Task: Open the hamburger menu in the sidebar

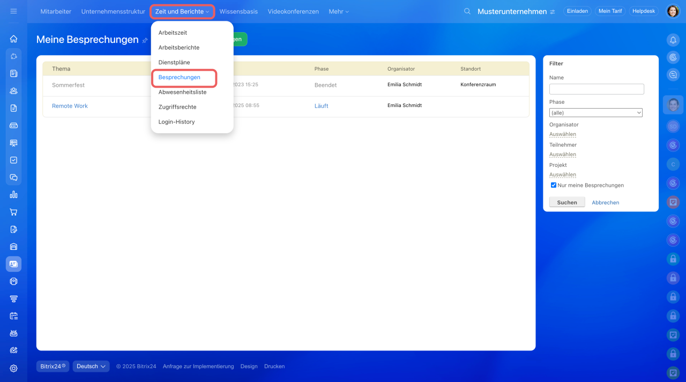Action: pos(13,11)
